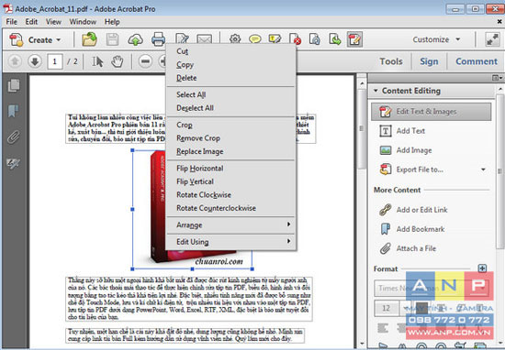Screen dimensions: 505x350
Task: Click the page number input field
Action: 55,61
